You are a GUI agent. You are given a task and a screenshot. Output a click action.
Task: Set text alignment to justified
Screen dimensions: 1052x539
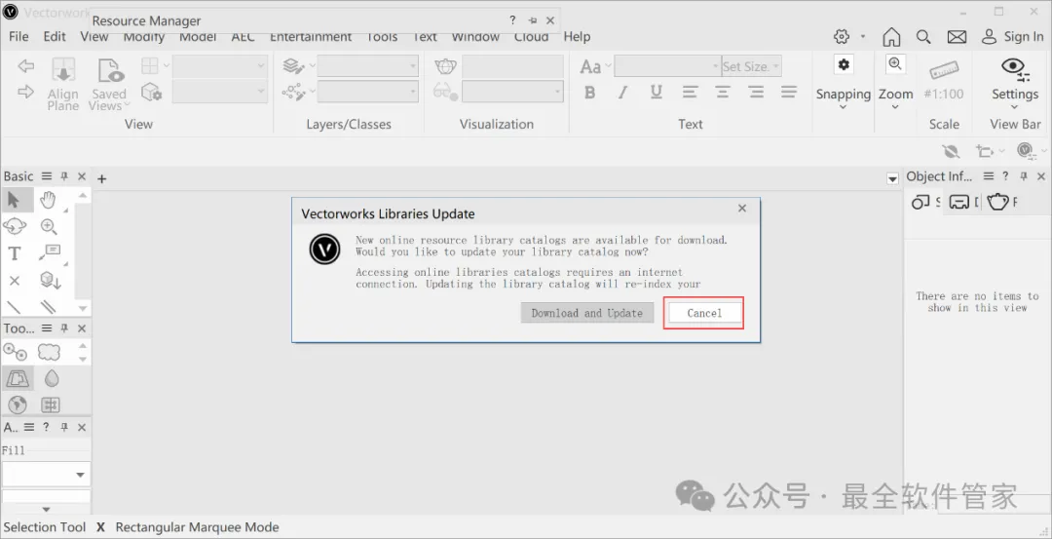[x=789, y=92]
